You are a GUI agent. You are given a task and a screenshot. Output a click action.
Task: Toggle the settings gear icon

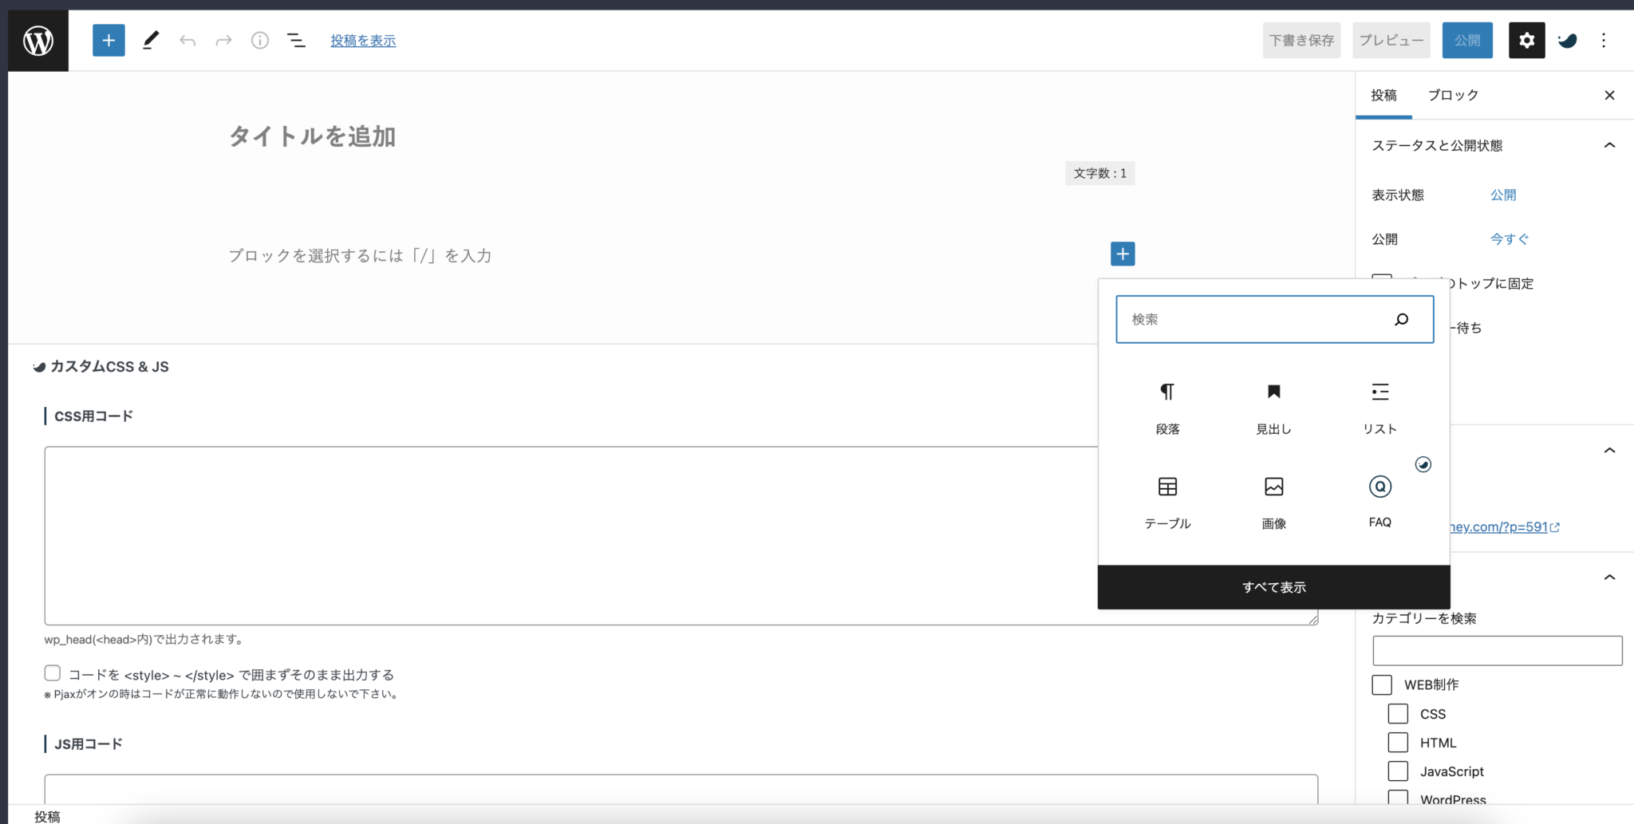(1526, 41)
